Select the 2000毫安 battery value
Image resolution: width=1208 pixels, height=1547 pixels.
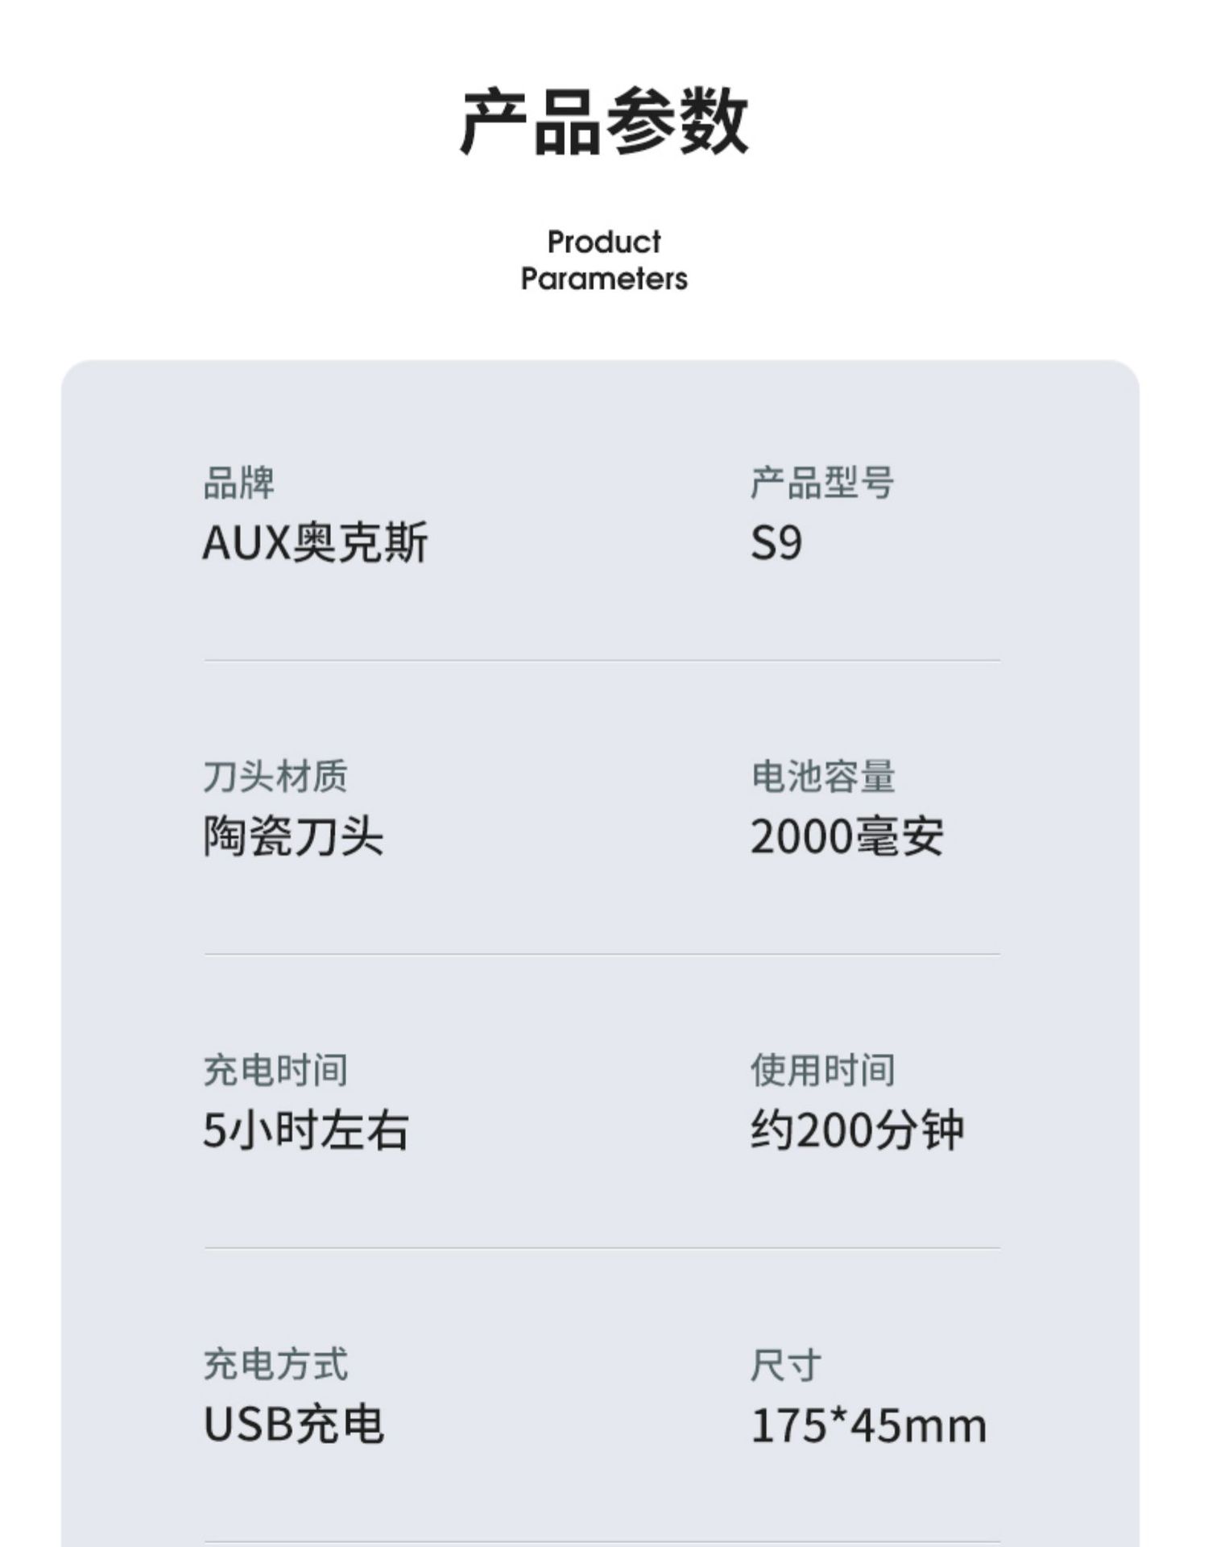(846, 836)
